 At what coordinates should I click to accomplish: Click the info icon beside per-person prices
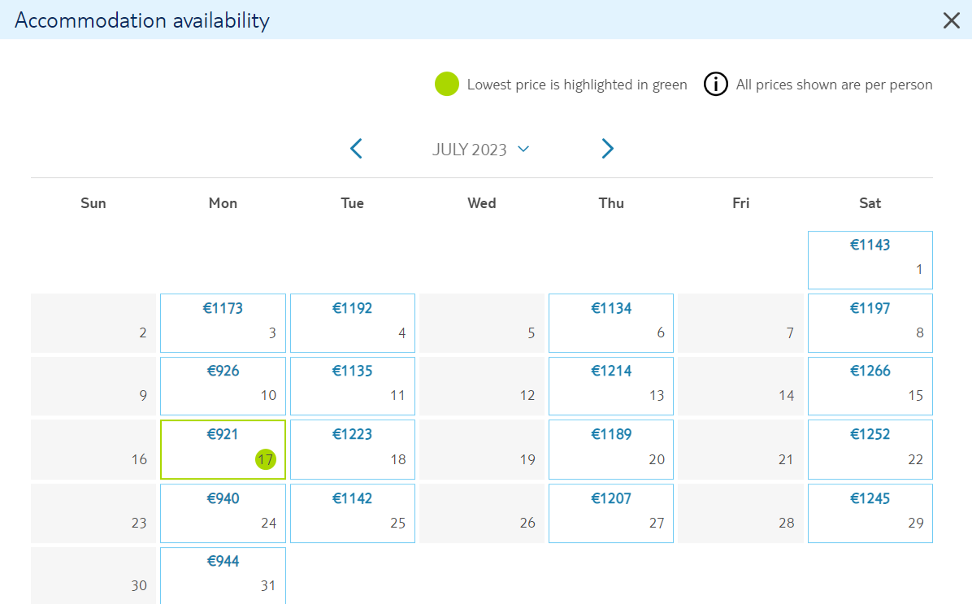[715, 85]
